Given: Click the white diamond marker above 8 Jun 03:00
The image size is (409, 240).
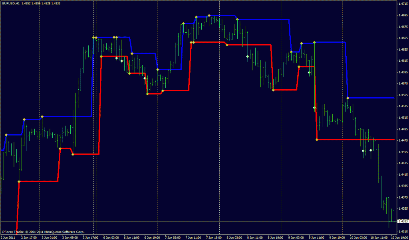Looking at the screenshot, I should click(x=248, y=57).
